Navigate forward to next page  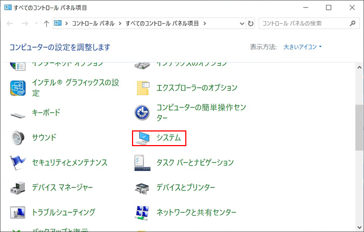coord(25,23)
